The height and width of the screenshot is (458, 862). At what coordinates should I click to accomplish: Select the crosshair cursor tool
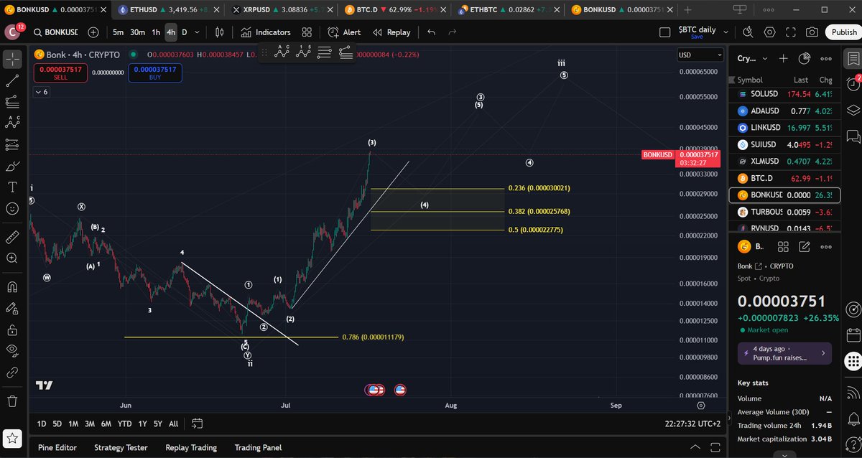pos(12,59)
